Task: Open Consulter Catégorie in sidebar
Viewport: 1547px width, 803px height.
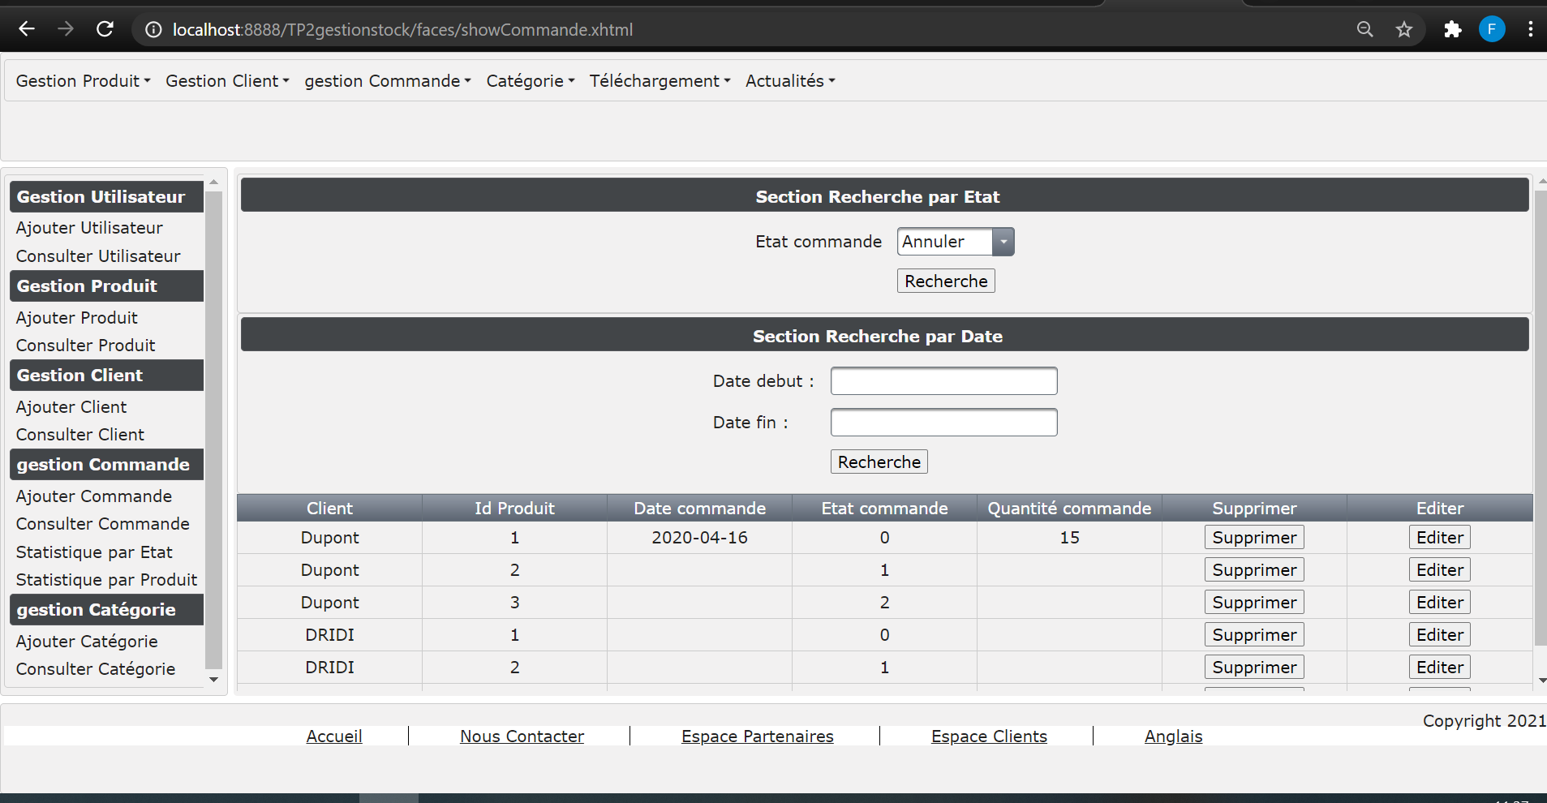Action: (96, 669)
